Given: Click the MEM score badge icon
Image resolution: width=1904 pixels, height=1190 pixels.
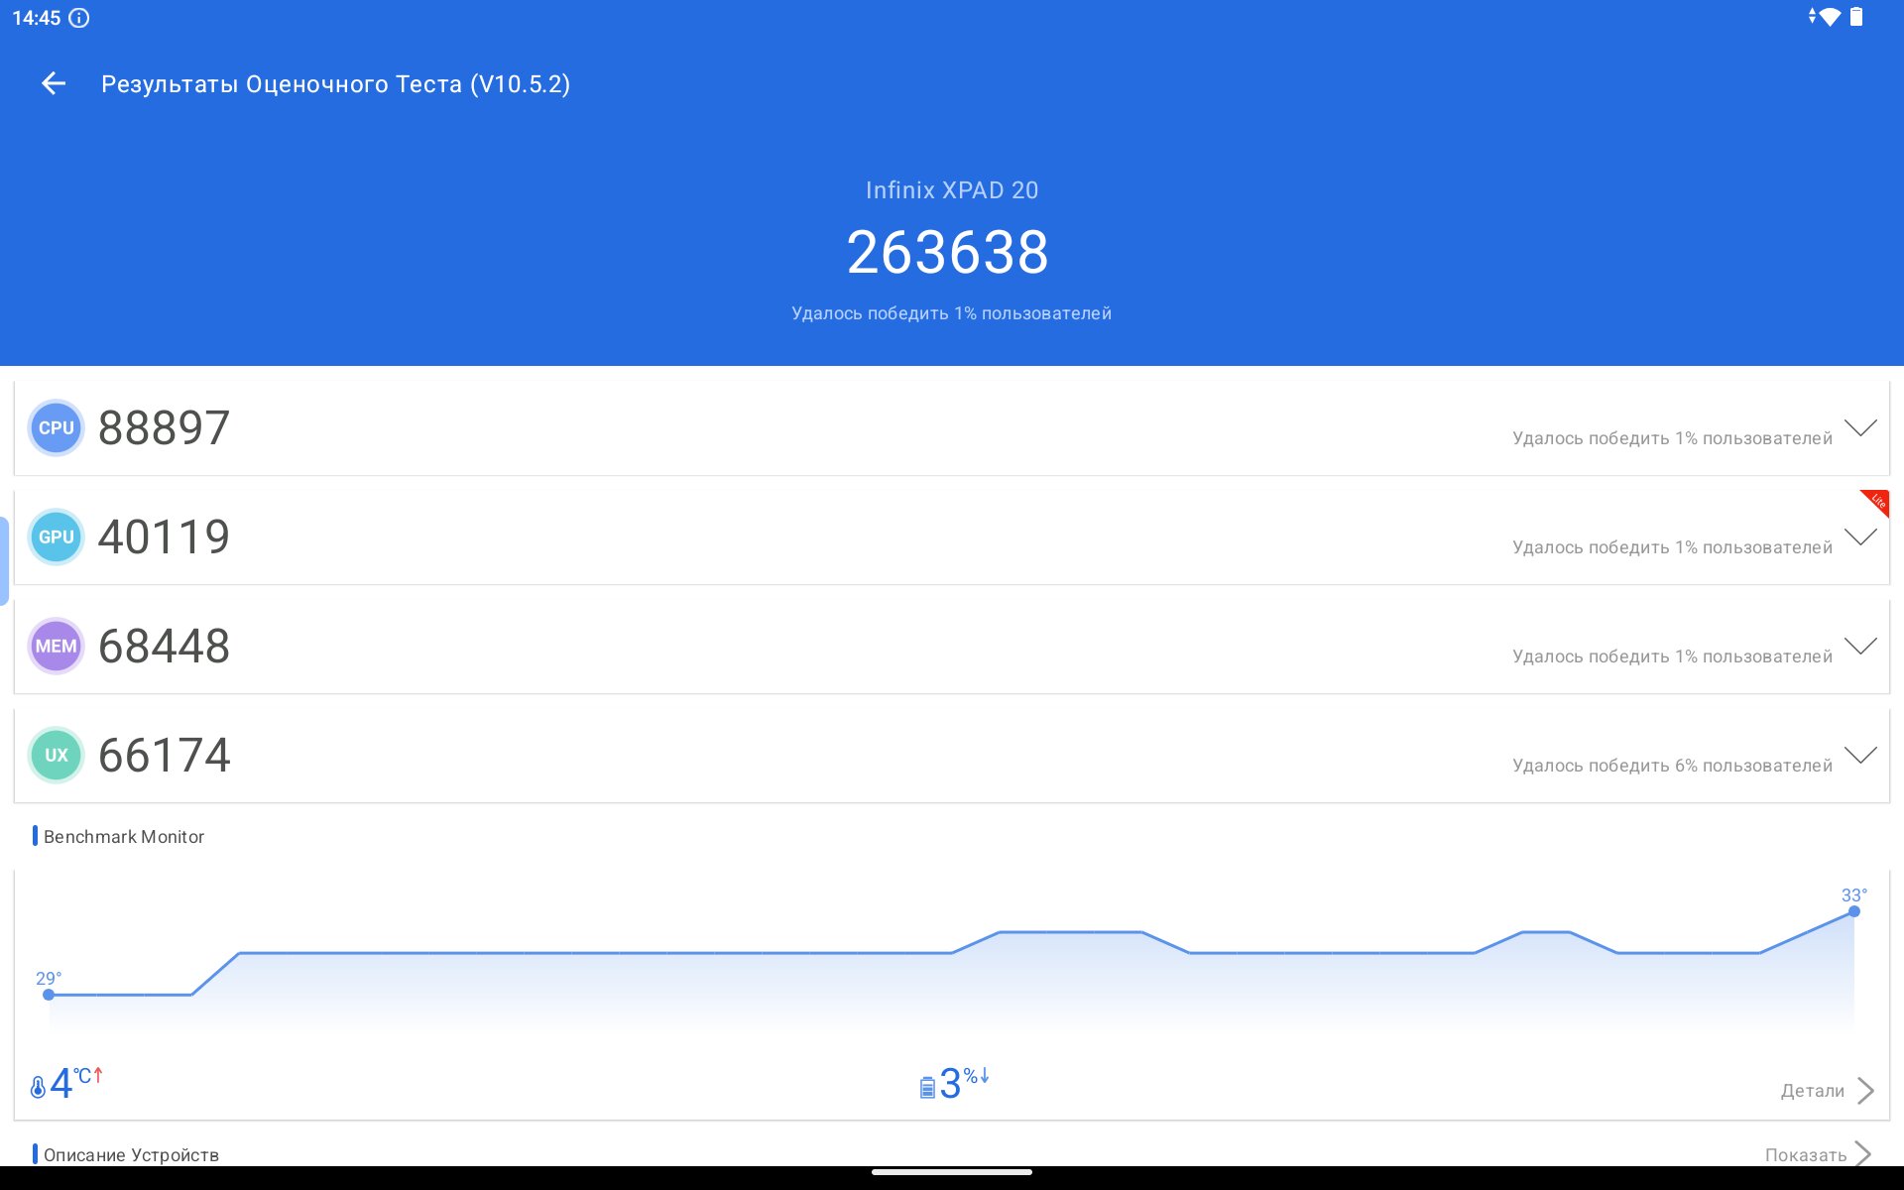Looking at the screenshot, I should 56,647.
